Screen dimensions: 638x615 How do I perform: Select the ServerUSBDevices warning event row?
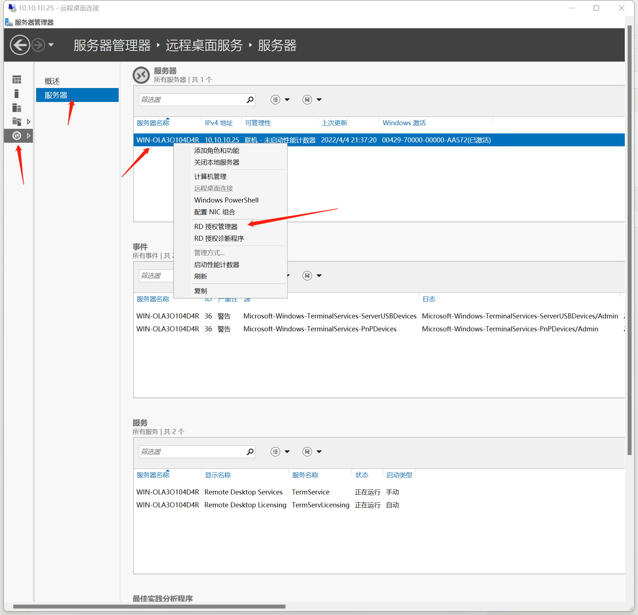click(x=379, y=316)
